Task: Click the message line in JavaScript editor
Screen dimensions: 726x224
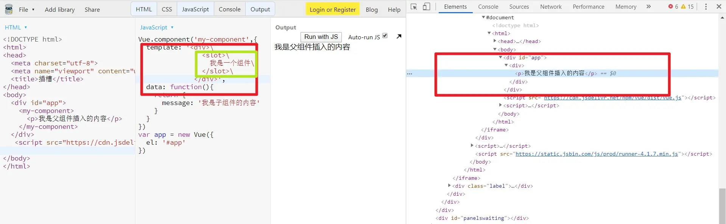Action: click(211, 103)
